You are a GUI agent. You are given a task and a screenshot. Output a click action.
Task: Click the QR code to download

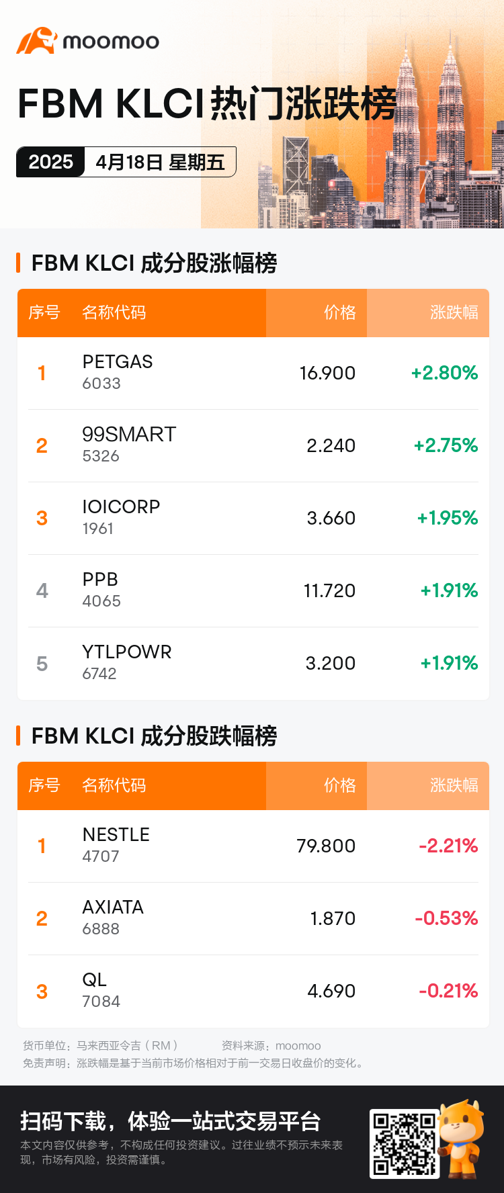click(405, 1143)
